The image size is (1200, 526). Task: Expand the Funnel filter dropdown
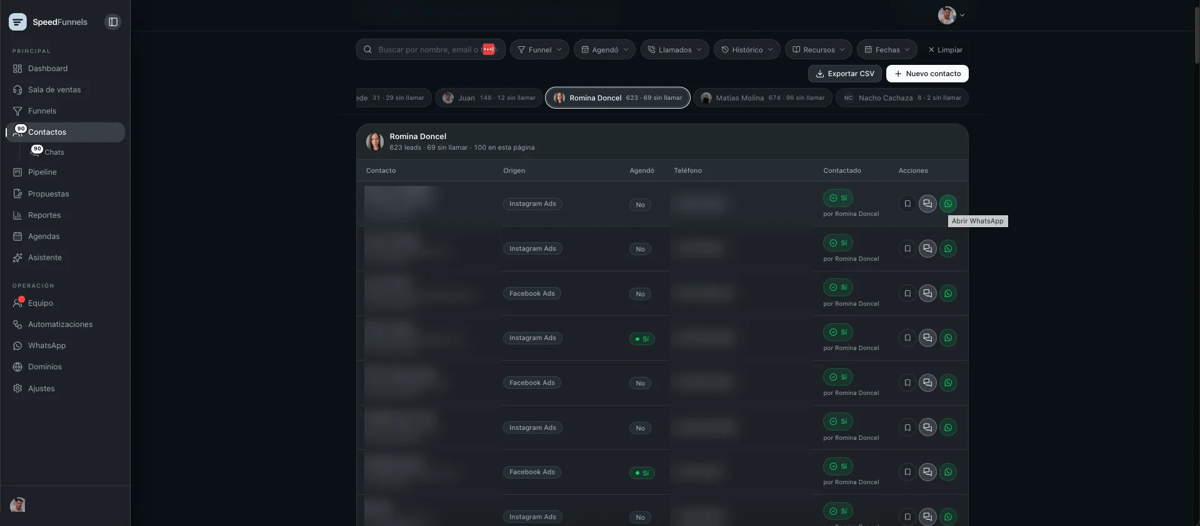point(539,50)
